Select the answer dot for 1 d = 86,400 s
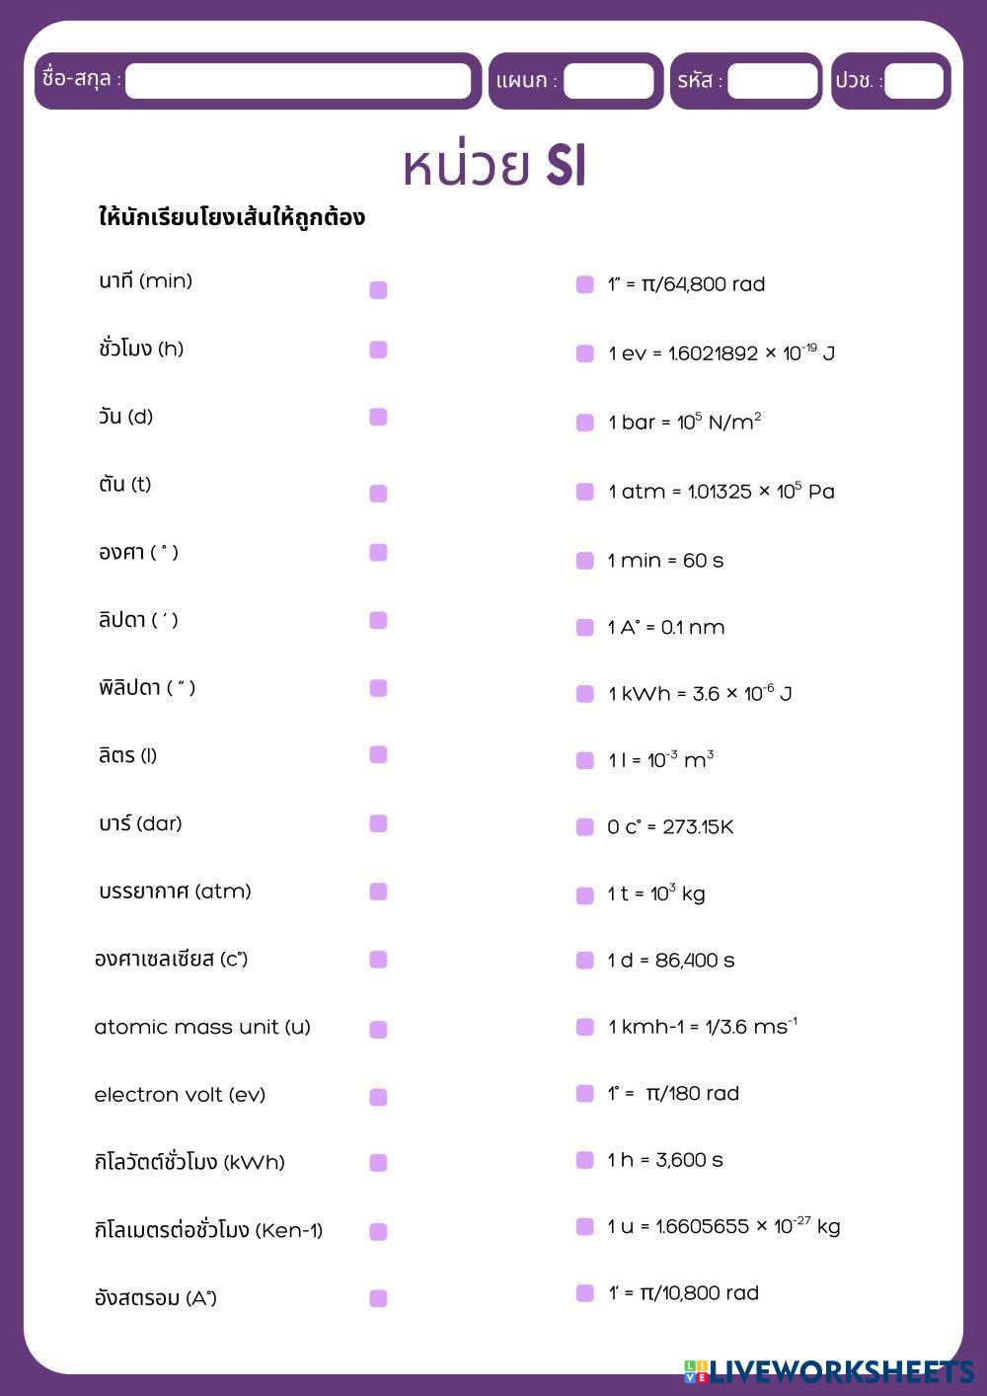Image resolution: width=987 pixels, height=1396 pixels. [x=585, y=961]
